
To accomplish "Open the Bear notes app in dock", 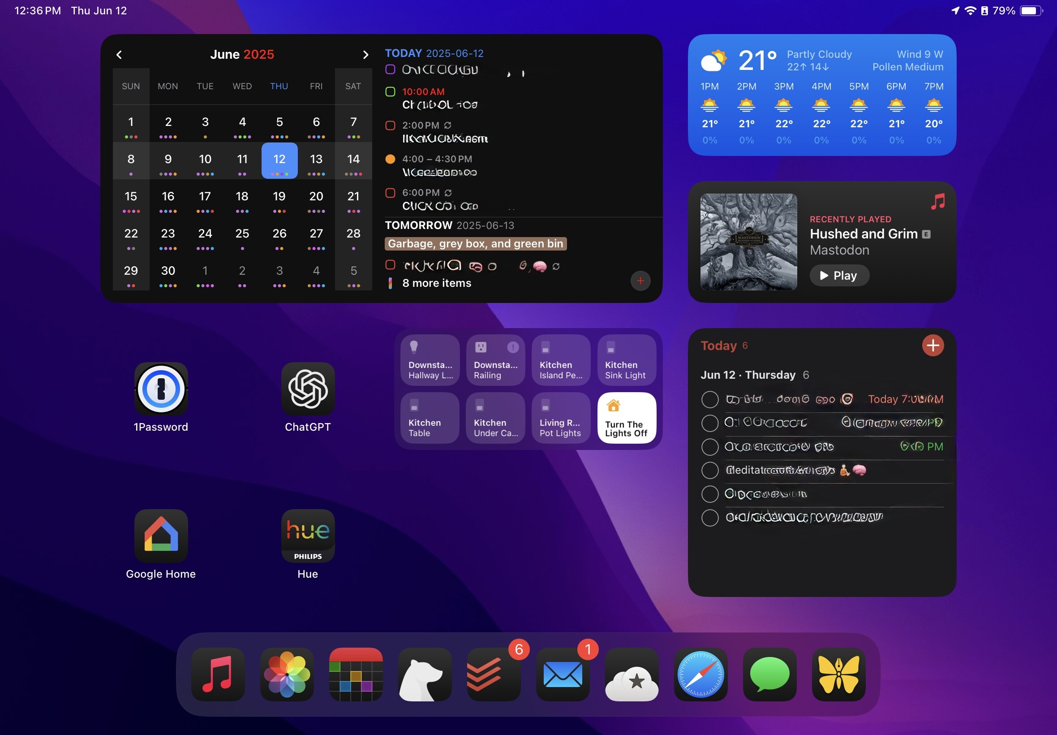I will coord(425,674).
